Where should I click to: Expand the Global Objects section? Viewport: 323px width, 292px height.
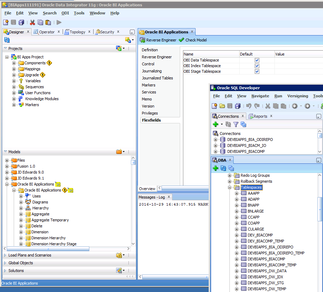tap(5, 263)
